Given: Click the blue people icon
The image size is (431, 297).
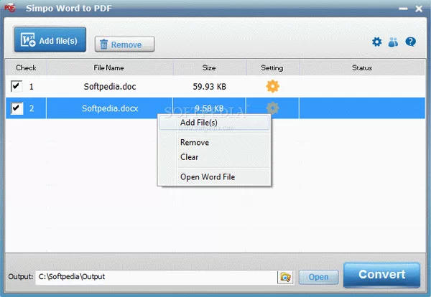Looking at the screenshot, I should coord(393,42).
